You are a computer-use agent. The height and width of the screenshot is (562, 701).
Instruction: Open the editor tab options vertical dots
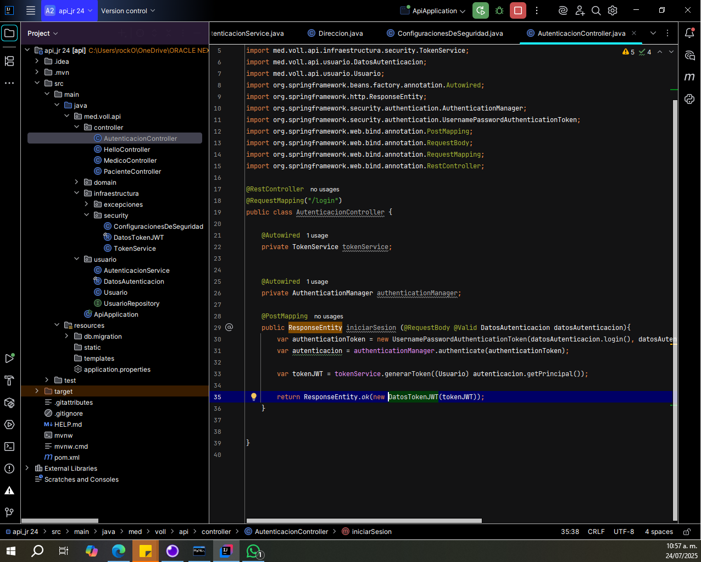point(667,33)
